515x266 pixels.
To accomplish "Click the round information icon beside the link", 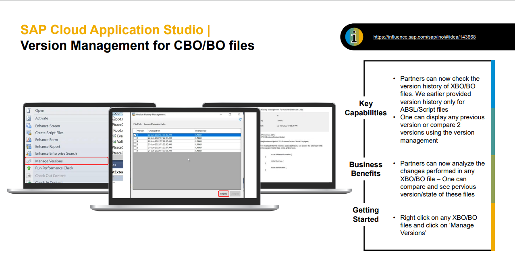I will [x=354, y=37].
